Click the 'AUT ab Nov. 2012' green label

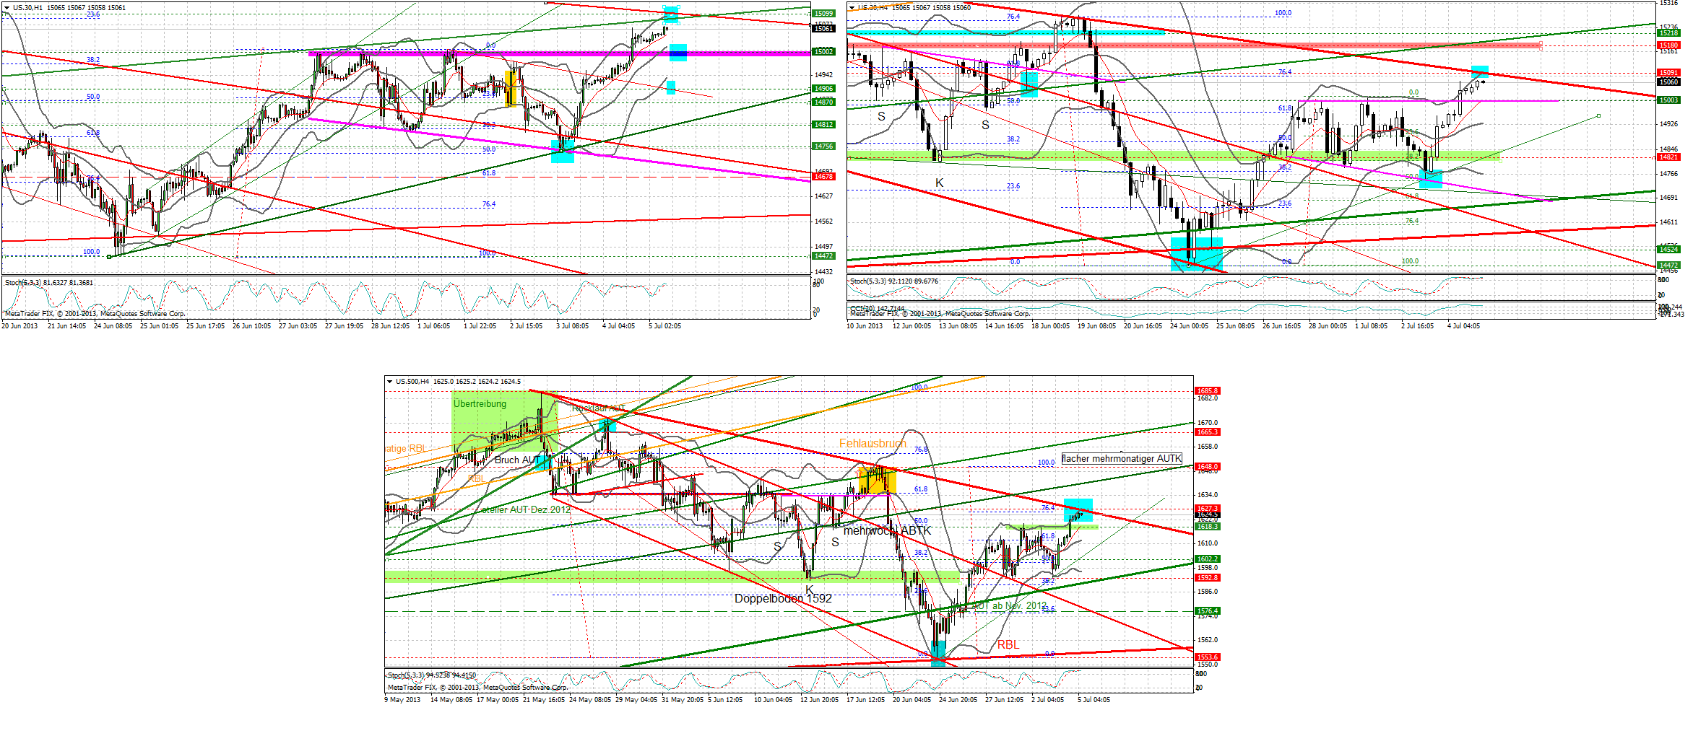(x=1010, y=605)
